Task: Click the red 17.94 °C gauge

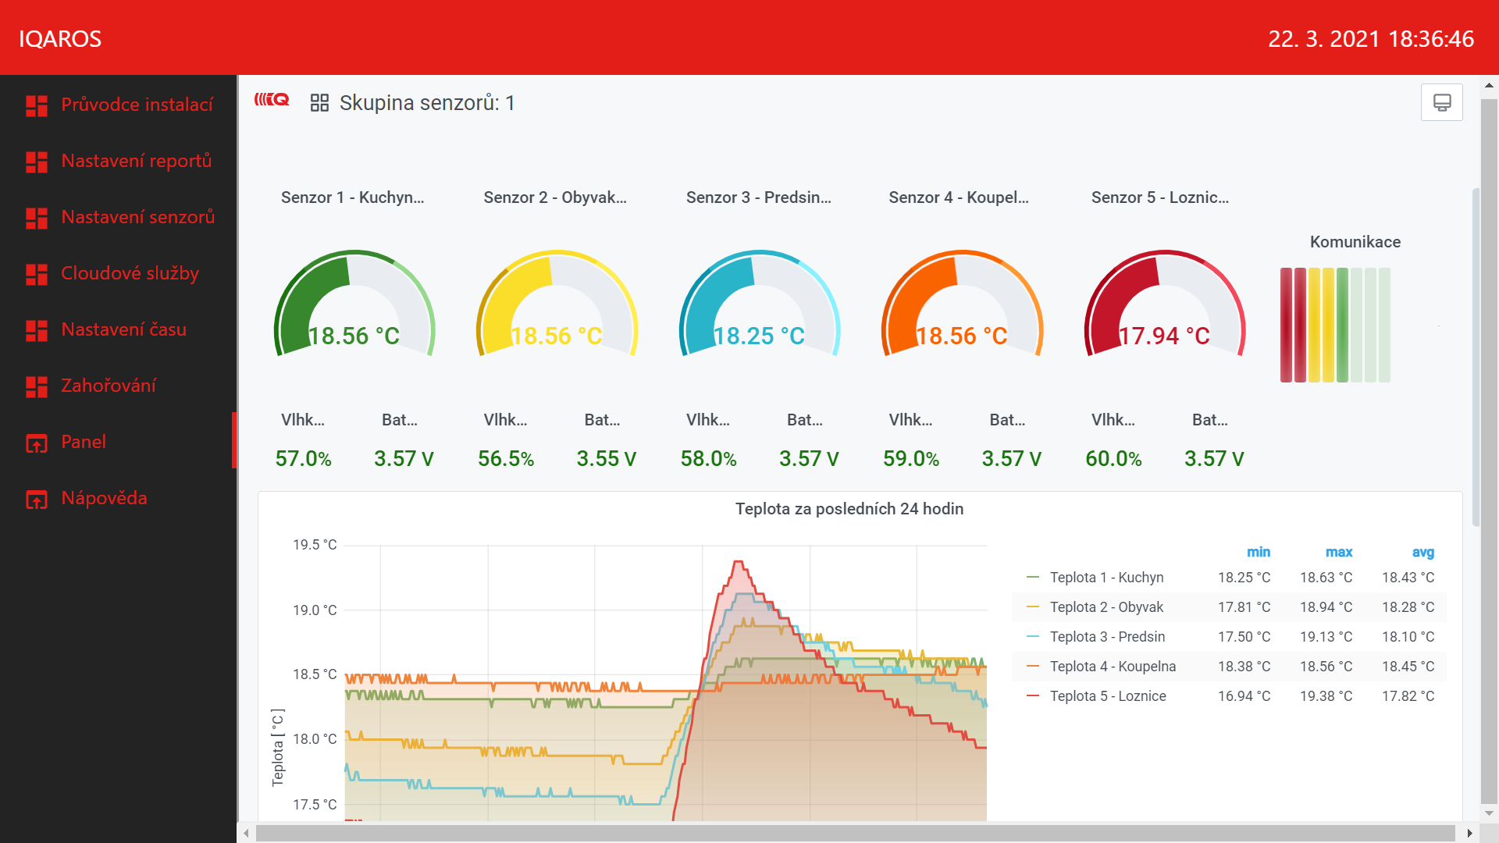Action: click(x=1164, y=303)
